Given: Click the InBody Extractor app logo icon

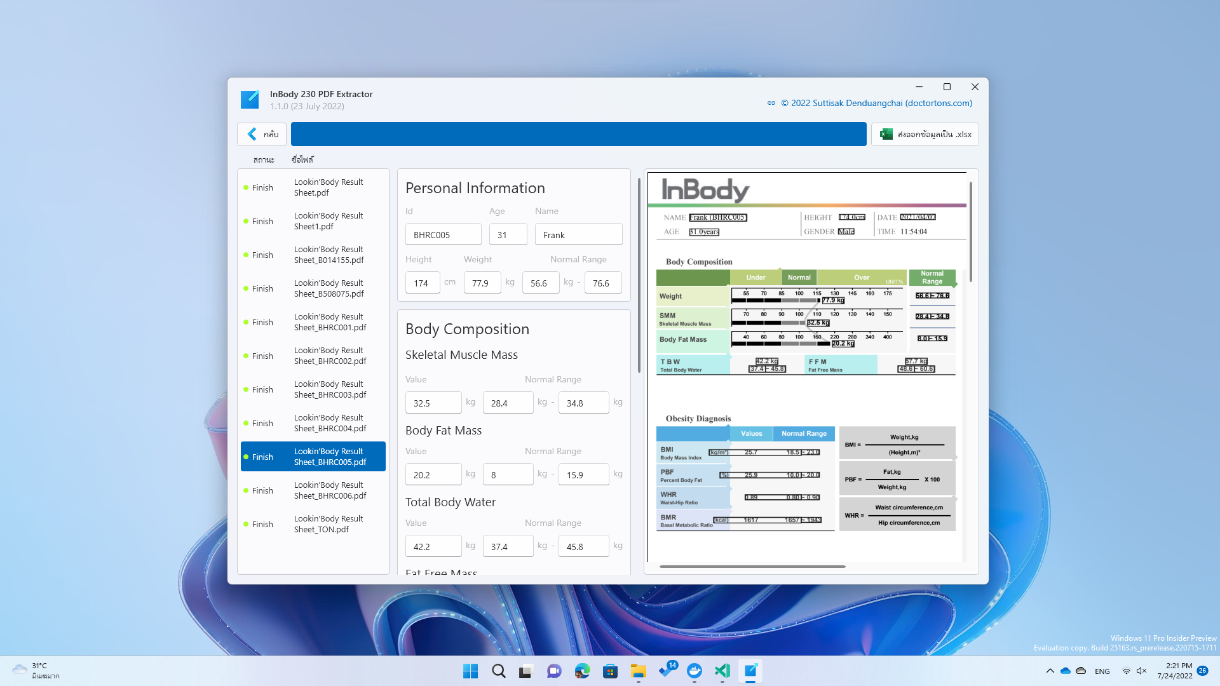Looking at the screenshot, I should (x=250, y=99).
